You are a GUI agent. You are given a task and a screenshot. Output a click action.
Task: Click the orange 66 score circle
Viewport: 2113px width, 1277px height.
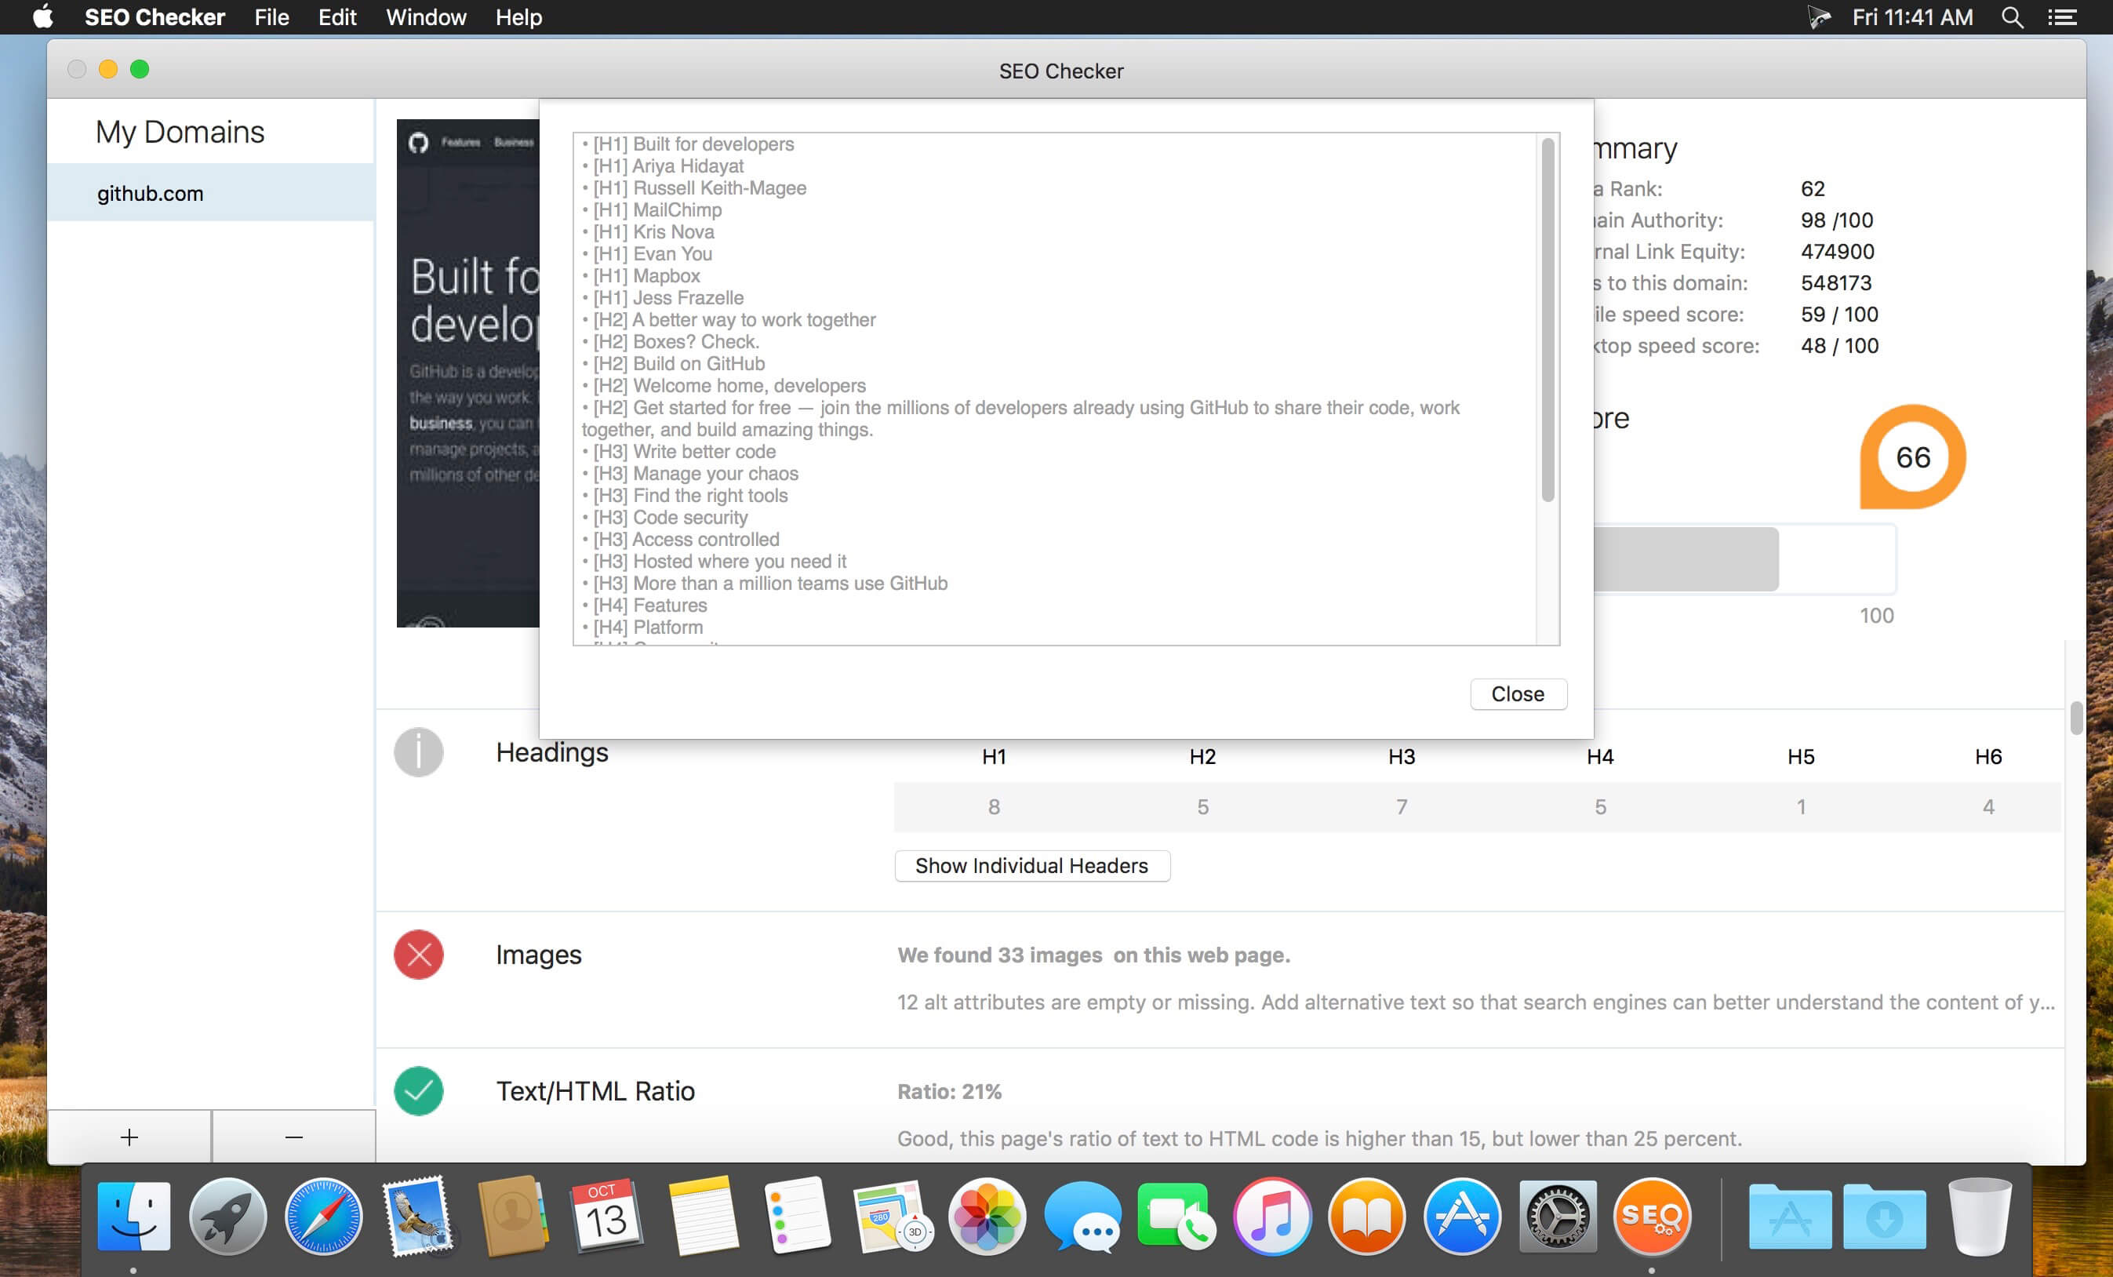click(1912, 457)
